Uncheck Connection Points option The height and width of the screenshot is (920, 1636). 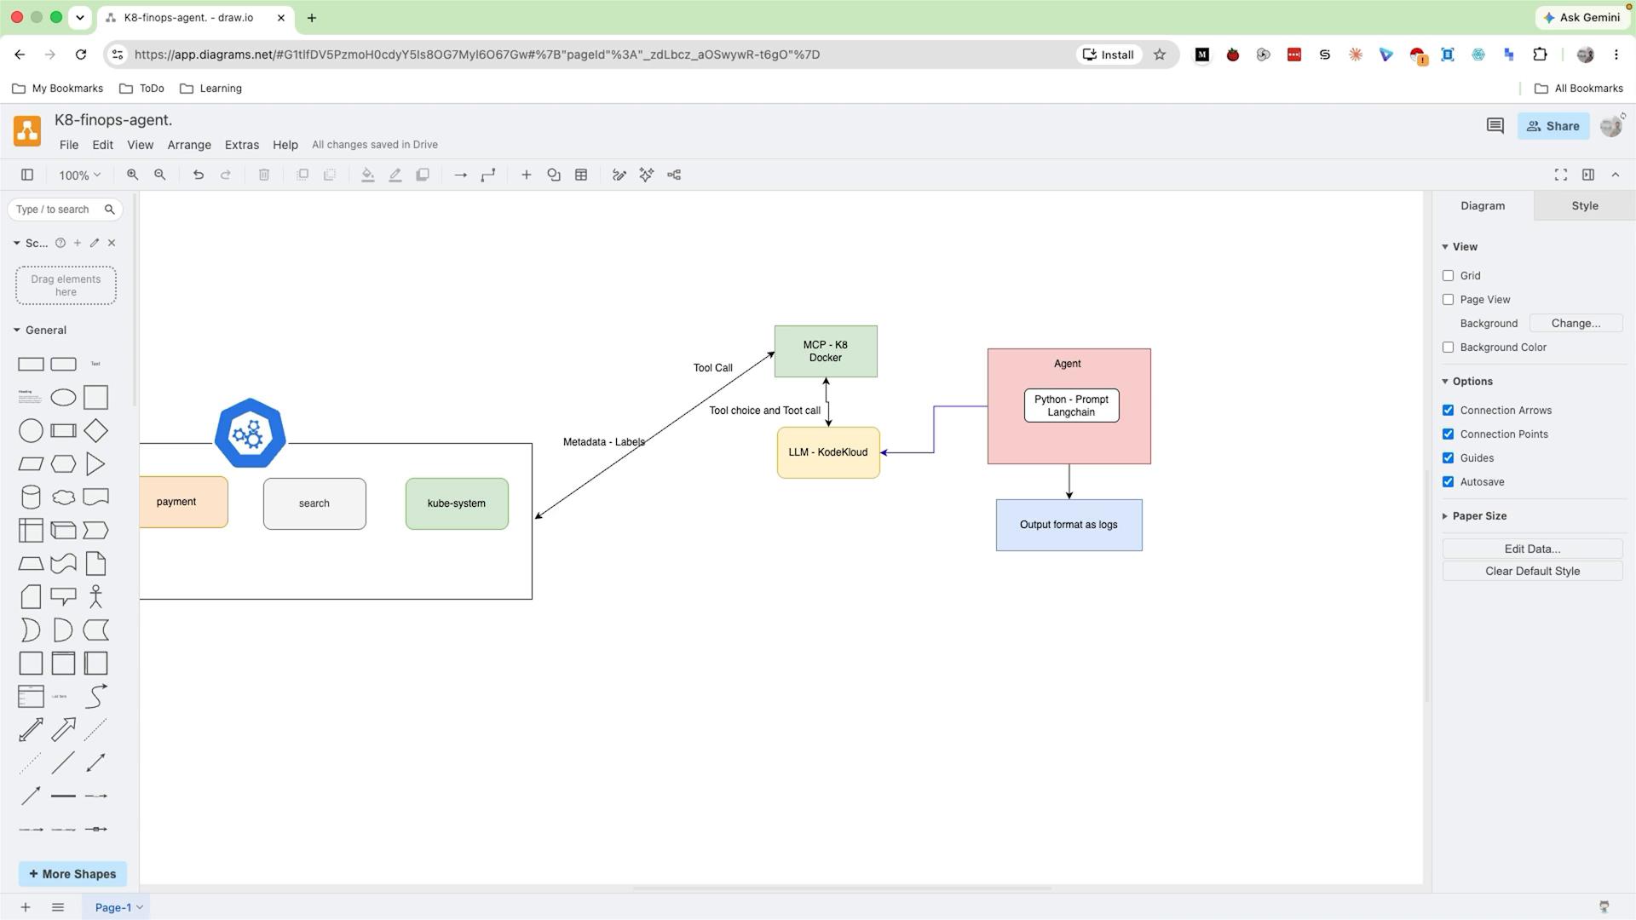tap(1448, 434)
